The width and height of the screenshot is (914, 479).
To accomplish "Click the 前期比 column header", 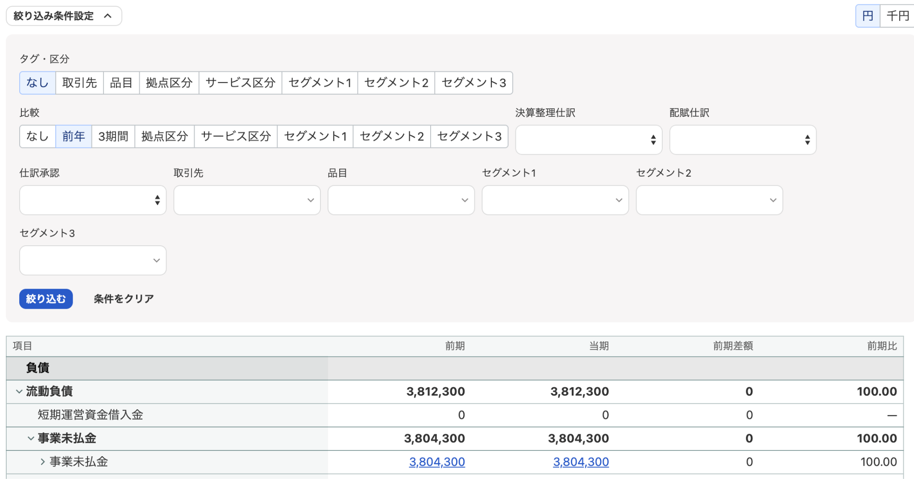I will 882,346.
